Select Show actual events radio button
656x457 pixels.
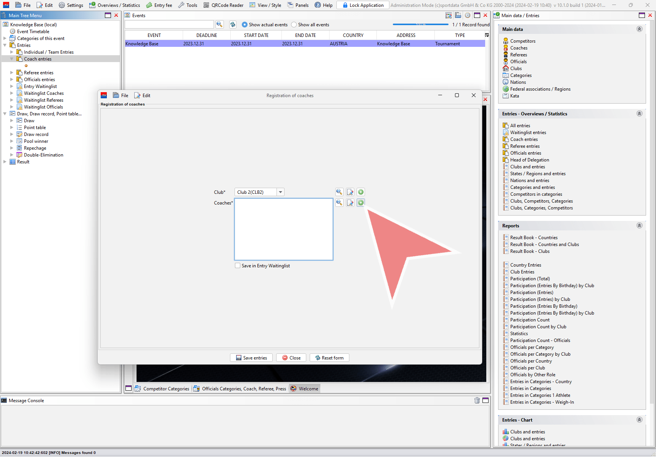244,25
